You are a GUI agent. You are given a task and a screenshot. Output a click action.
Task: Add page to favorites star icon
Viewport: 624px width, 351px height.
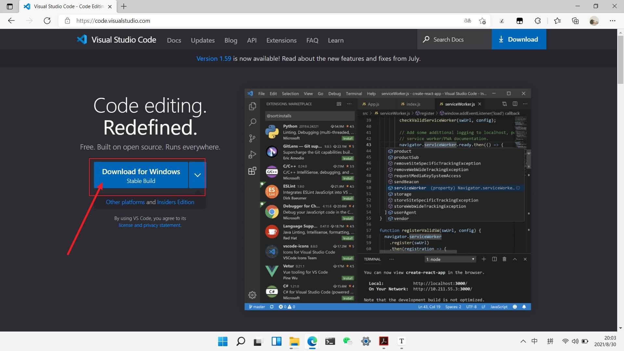[x=482, y=21]
